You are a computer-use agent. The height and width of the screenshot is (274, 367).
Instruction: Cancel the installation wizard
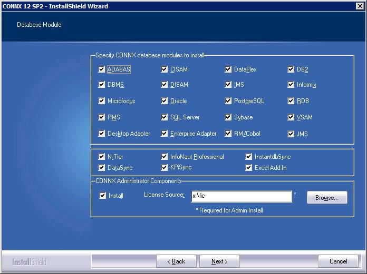point(338,261)
